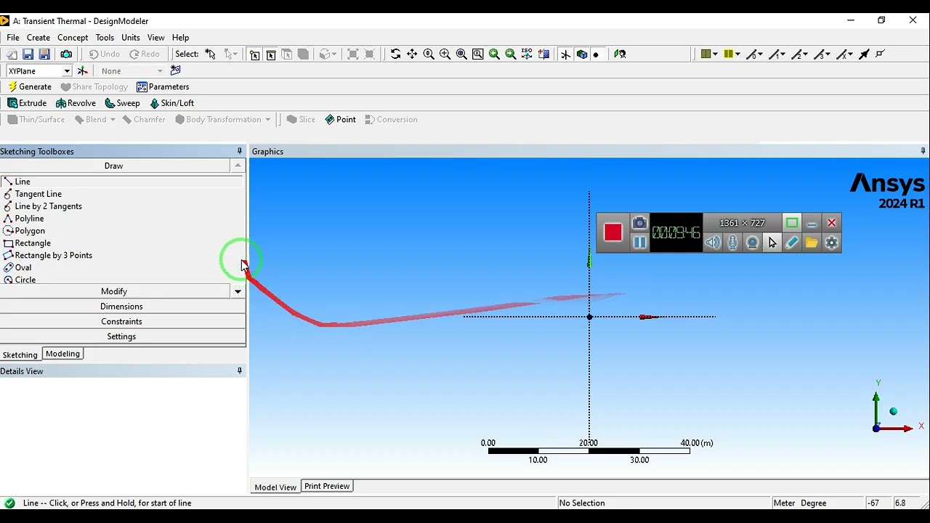930x523 pixels.
Task: Switch to the Print Preview tab
Action: [327, 486]
